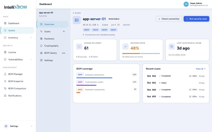
Task: Select the Overview tab
Action: click(x=53, y=24)
